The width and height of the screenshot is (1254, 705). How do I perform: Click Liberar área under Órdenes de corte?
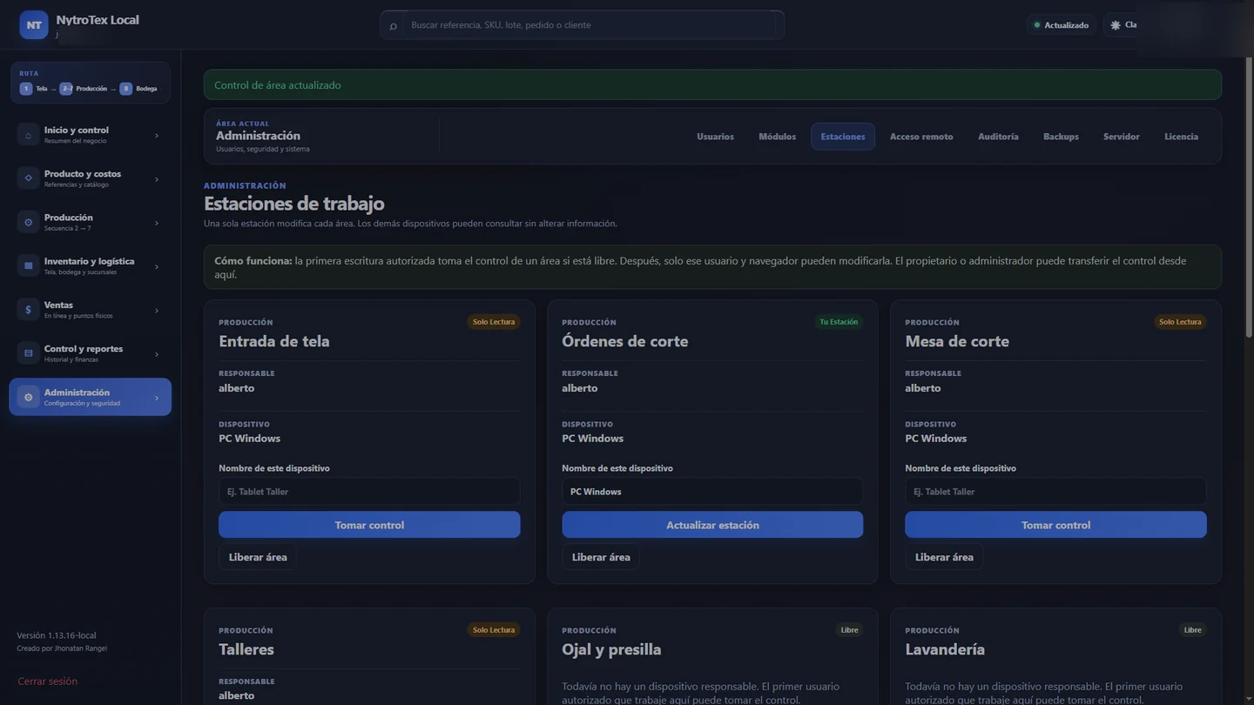point(601,557)
